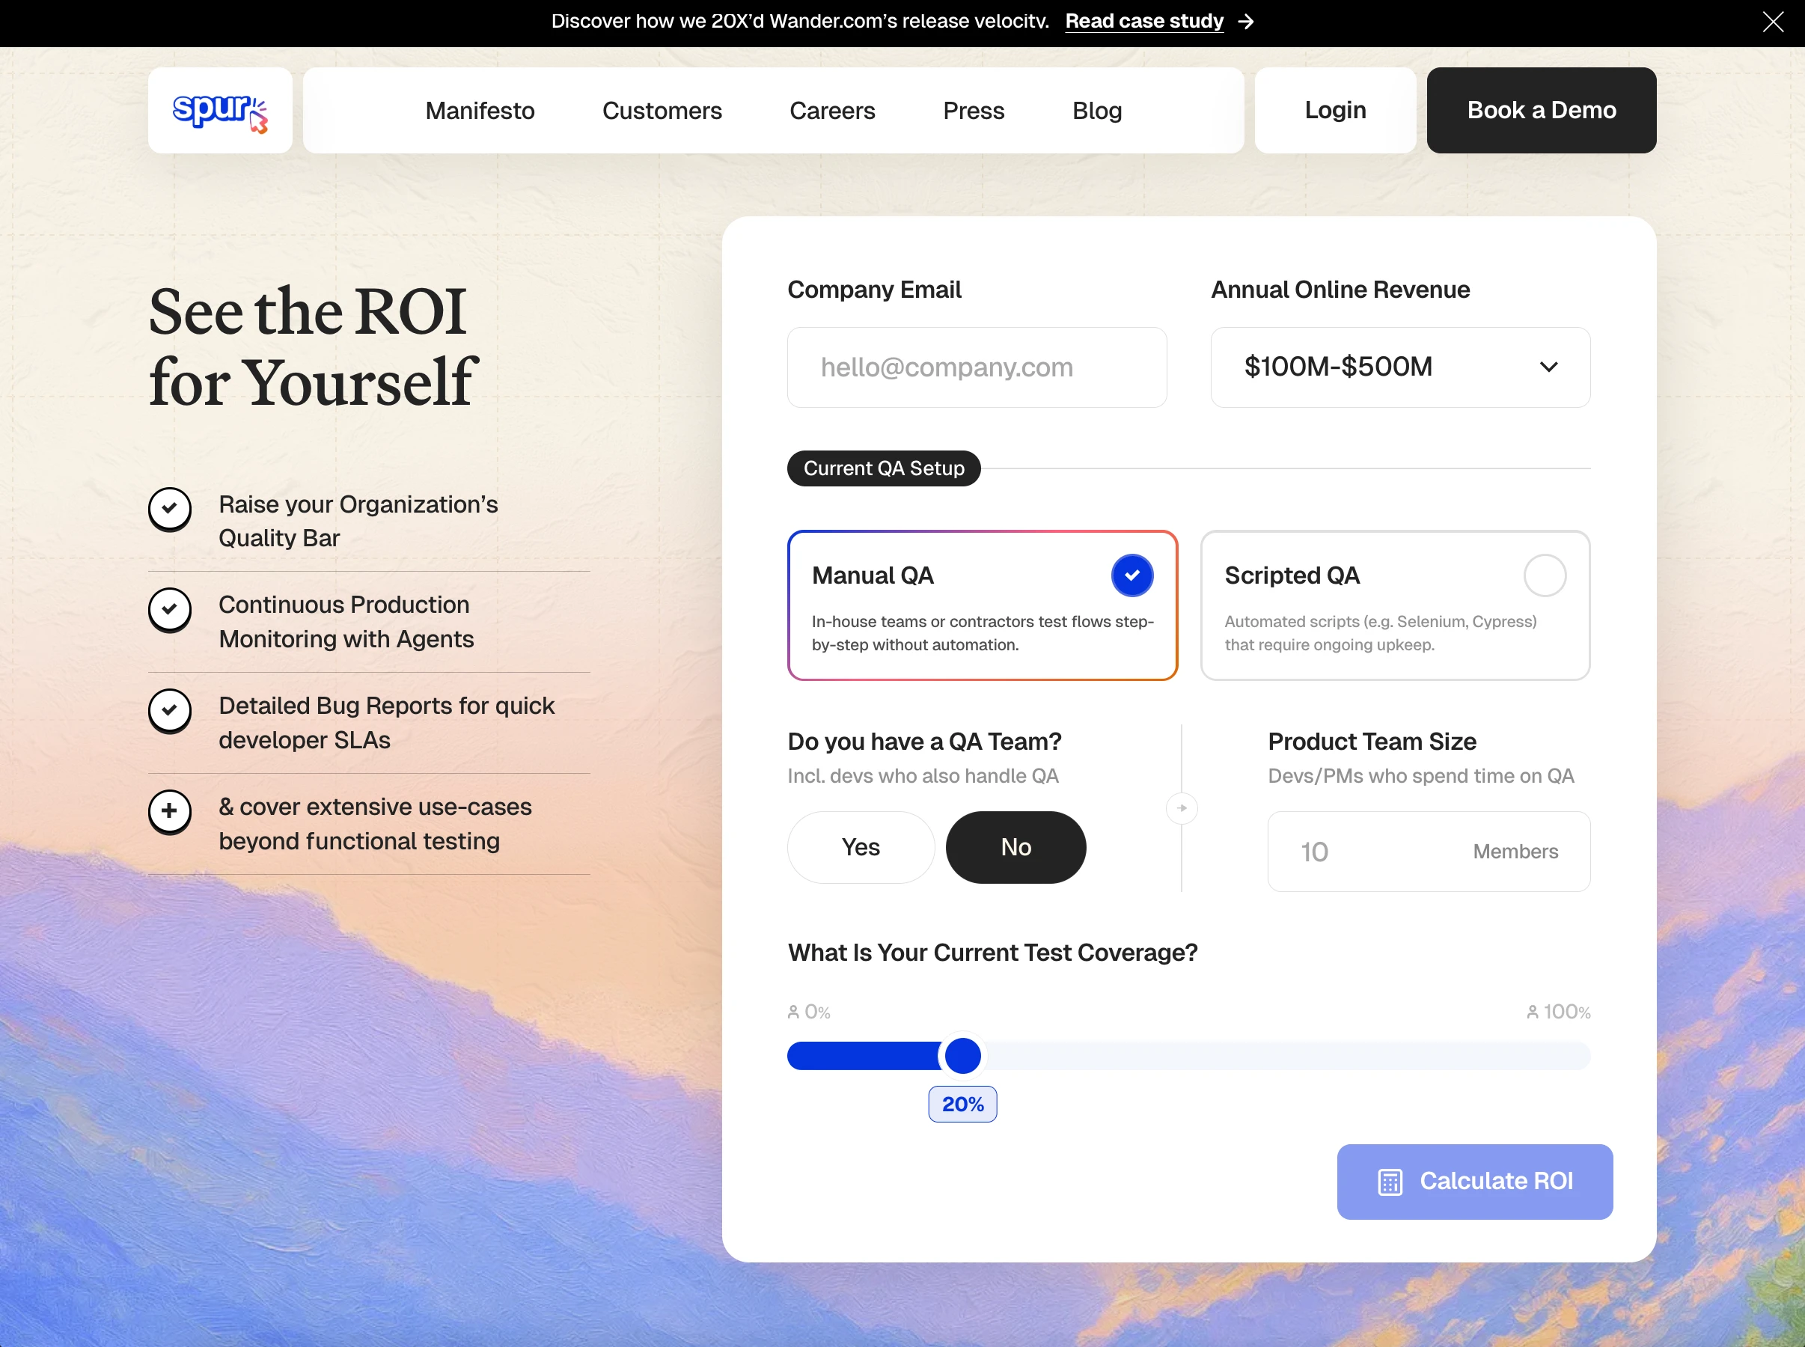
Task: Click the checkmark icon beside Detailed Bug Reports
Action: [170, 709]
